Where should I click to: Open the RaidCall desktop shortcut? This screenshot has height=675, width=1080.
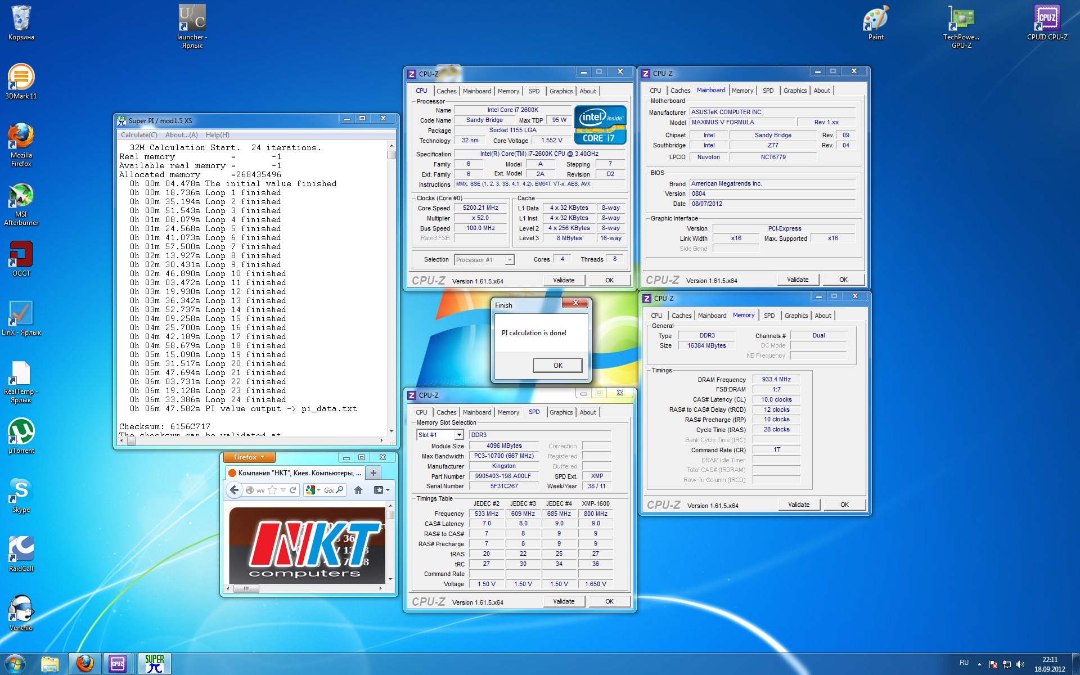point(21,554)
